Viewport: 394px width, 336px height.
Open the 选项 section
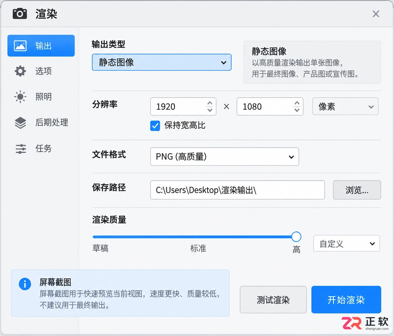[x=41, y=71]
